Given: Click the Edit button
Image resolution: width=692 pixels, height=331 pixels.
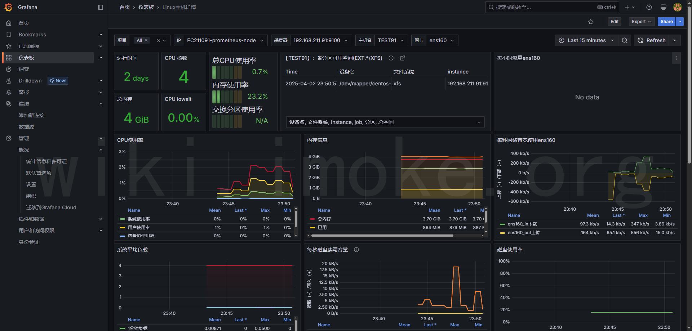Looking at the screenshot, I should (615, 22).
